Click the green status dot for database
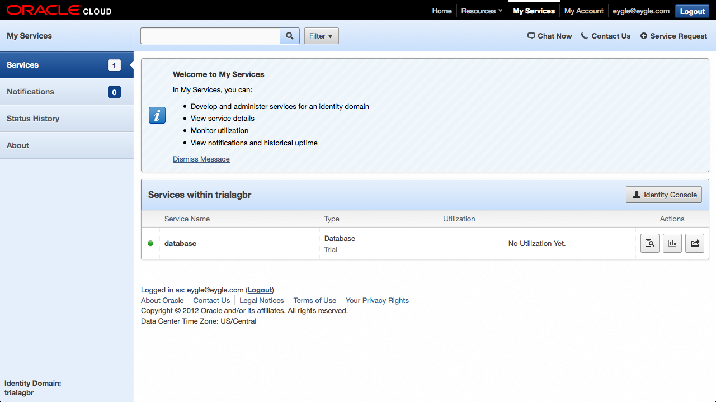716x402 pixels. (x=150, y=243)
